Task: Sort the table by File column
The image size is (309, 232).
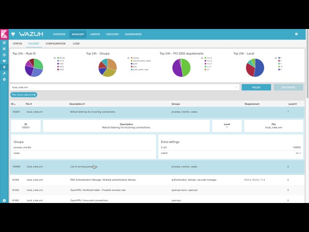Action: (x=28, y=104)
